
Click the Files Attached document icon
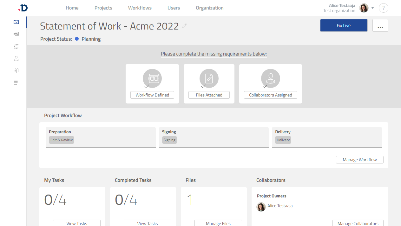point(209,78)
